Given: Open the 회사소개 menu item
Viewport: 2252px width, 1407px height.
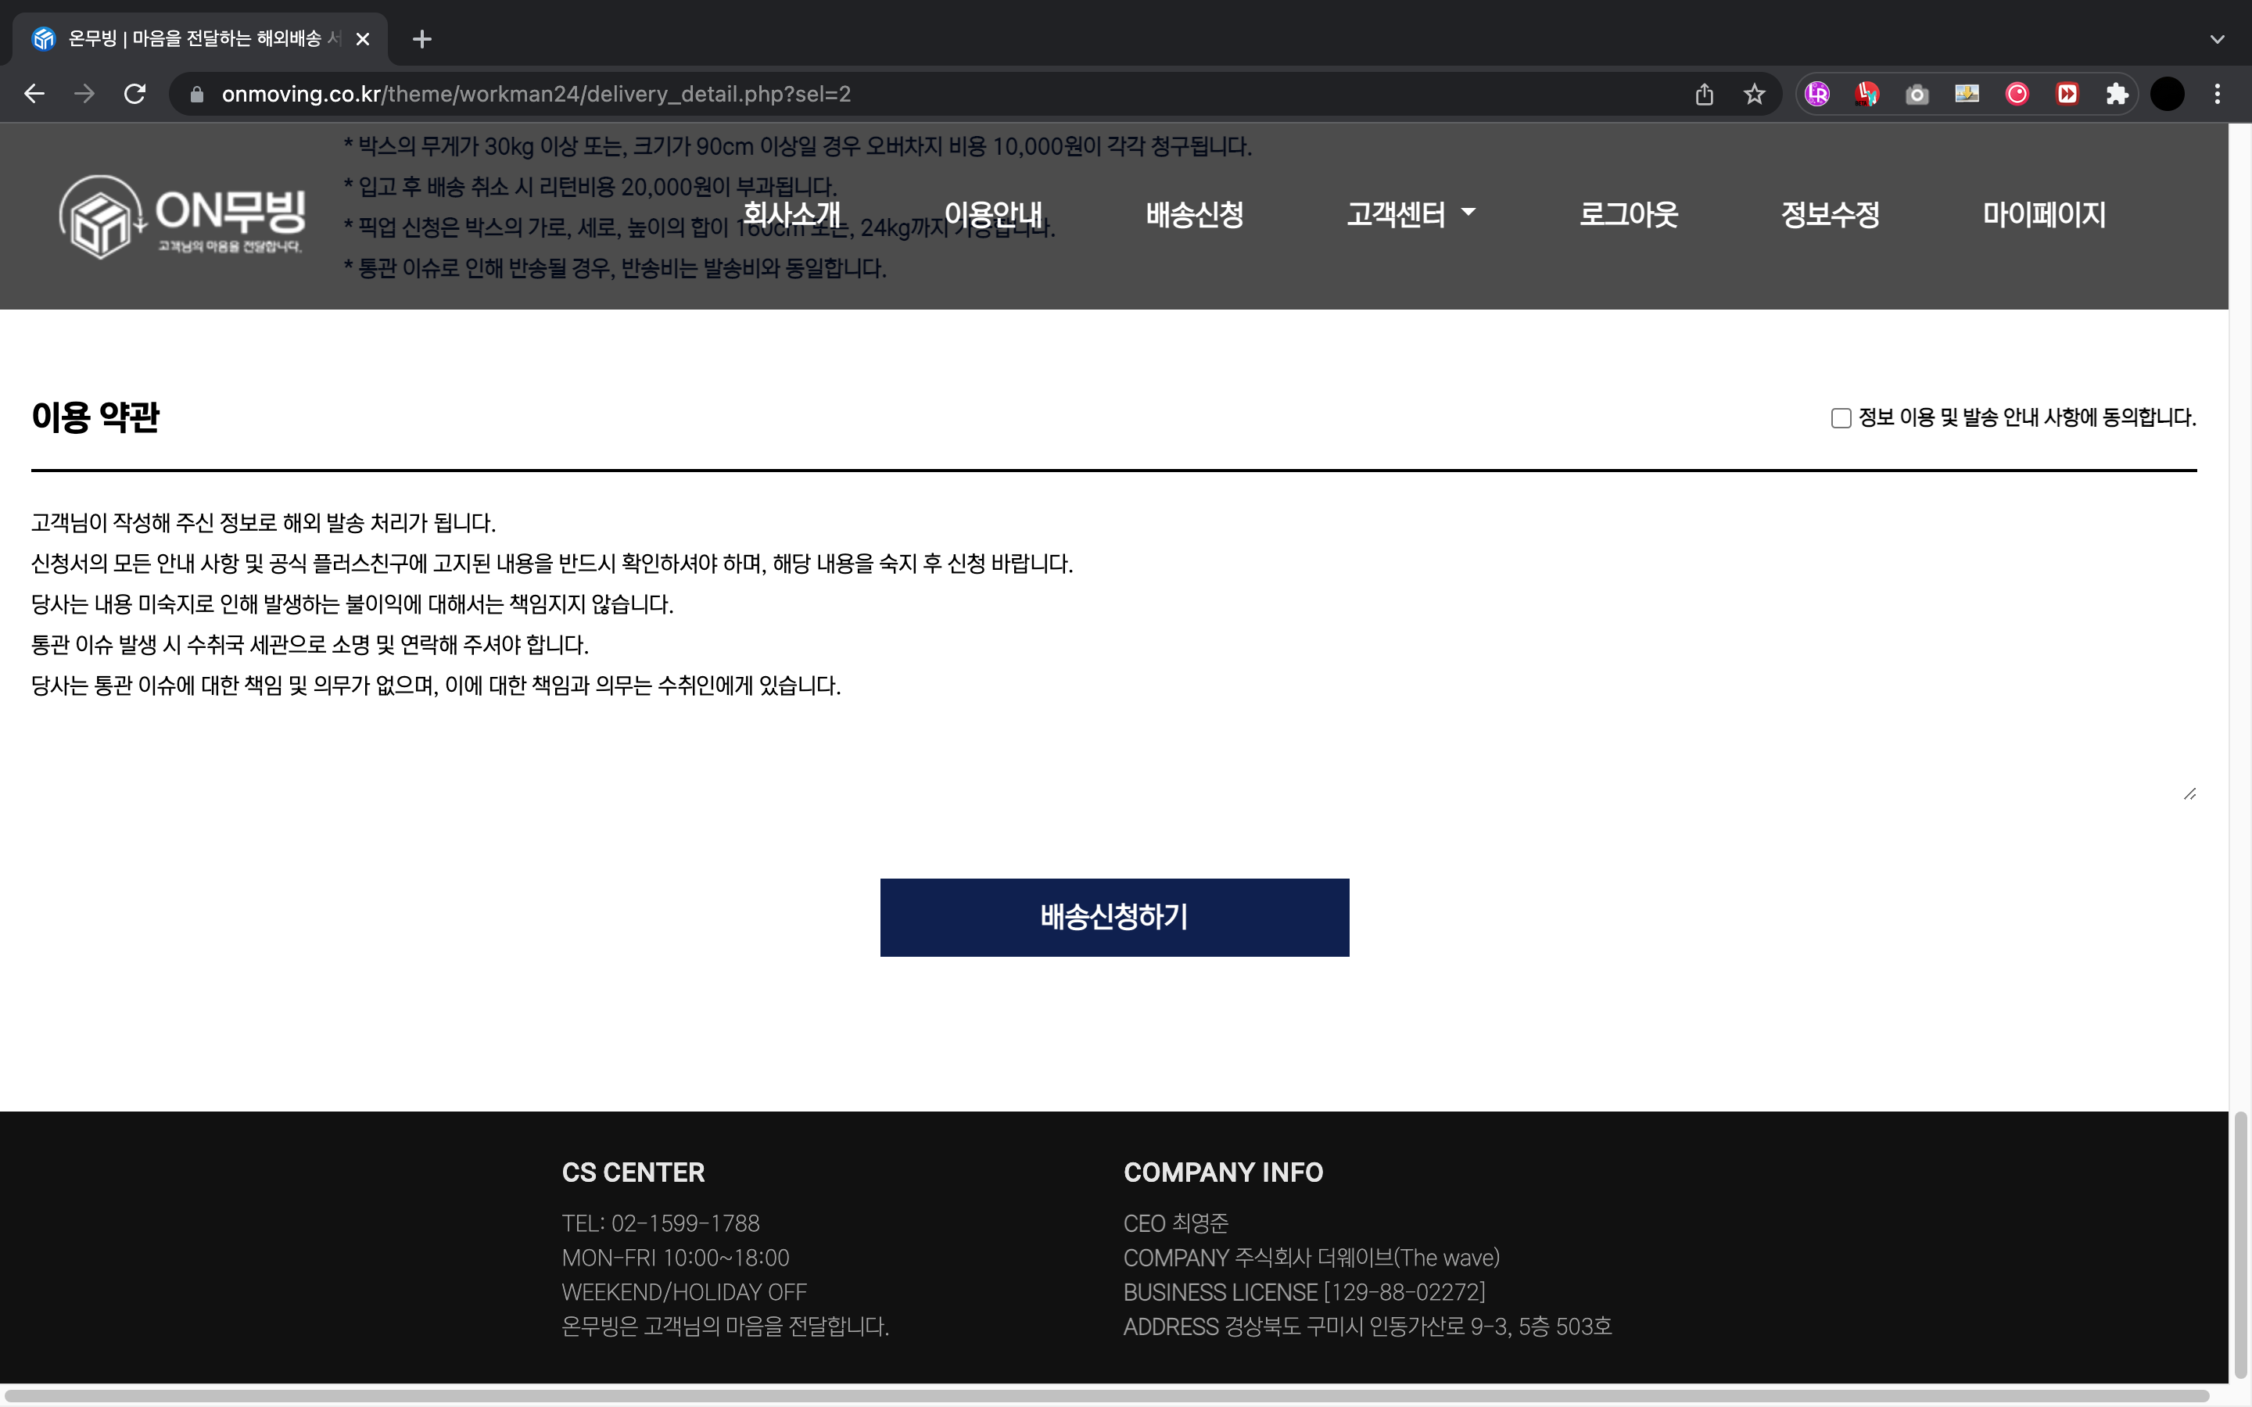Looking at the screenshot, I should [x=791, y=215].
